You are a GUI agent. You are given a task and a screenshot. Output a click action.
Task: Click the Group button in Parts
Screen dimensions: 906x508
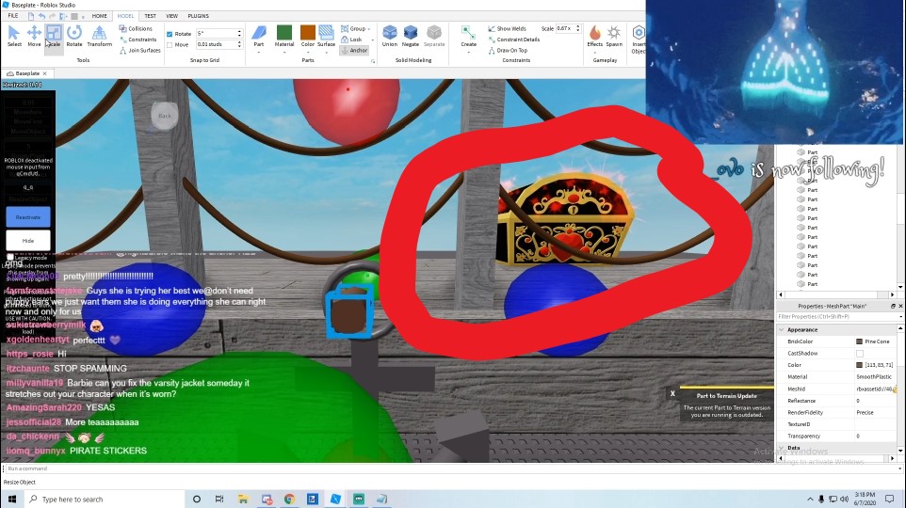(353, 28)
